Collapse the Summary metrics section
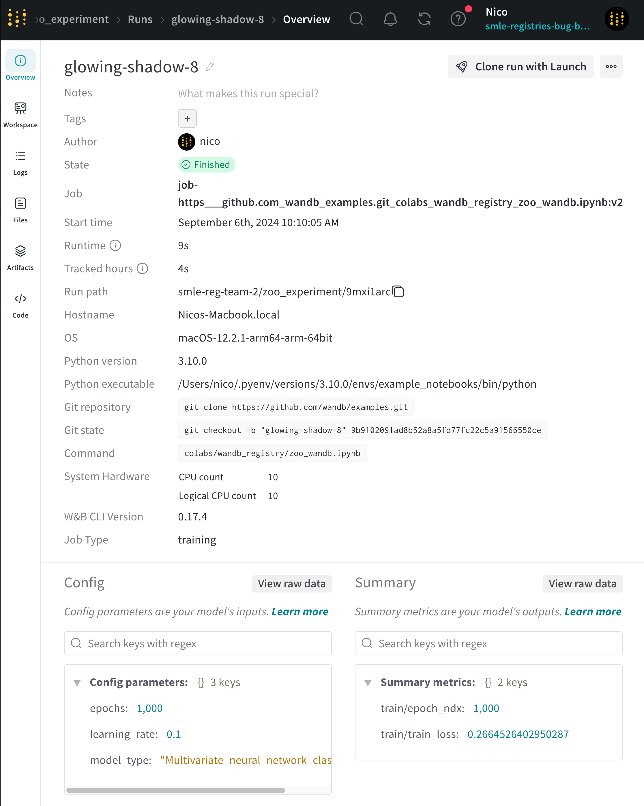The width and height of the screenshot is (644, 806). click(368, 683)
